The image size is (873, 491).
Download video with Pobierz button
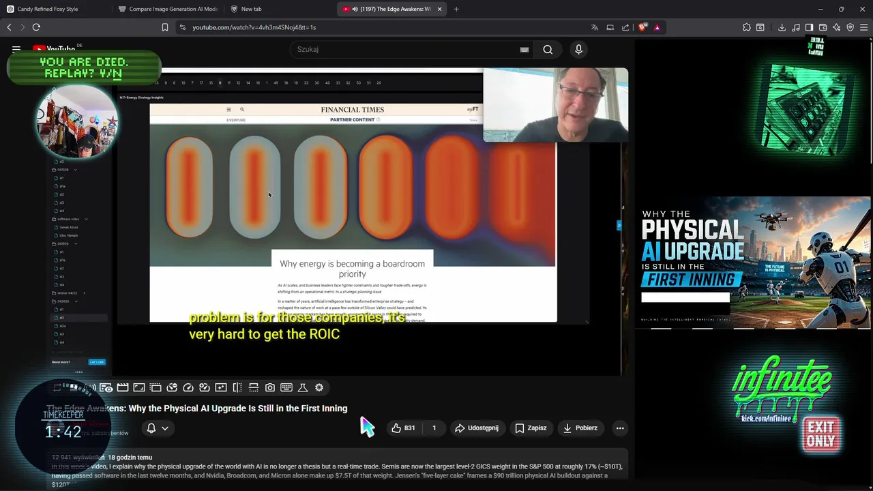click(580, 428)
